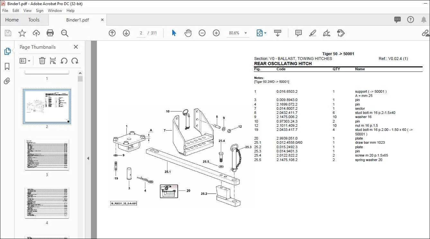Rotate page clockwise in thumbnails panel
This screenshot has width=430, height=239.
point(75,61)
